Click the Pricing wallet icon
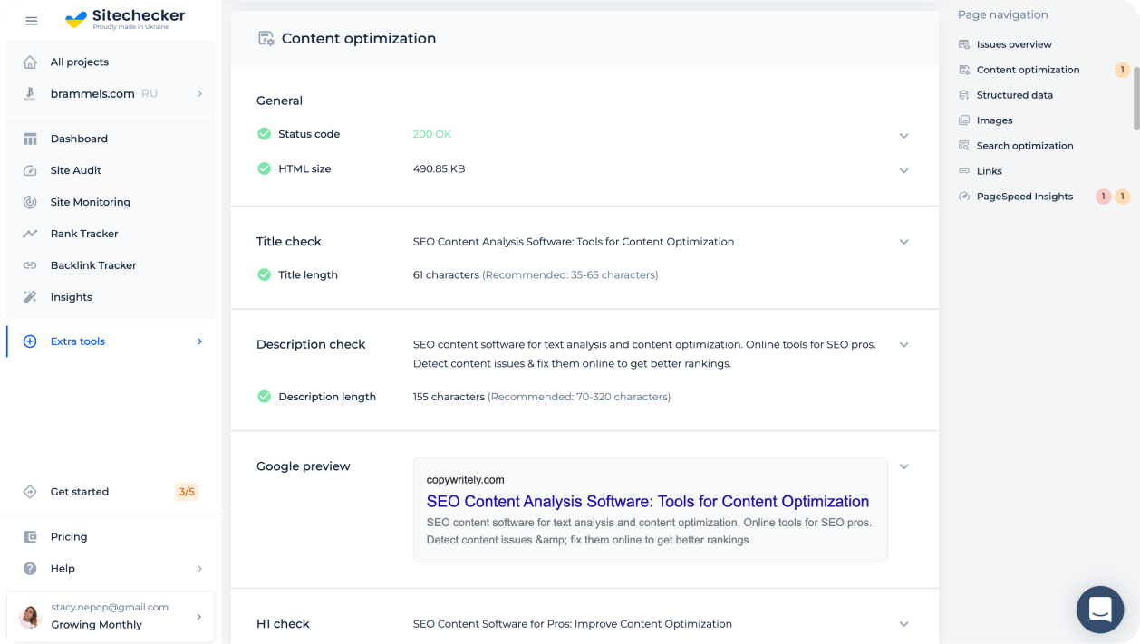Viewport: 1140px width, 644px height. [x=30, y=537]
